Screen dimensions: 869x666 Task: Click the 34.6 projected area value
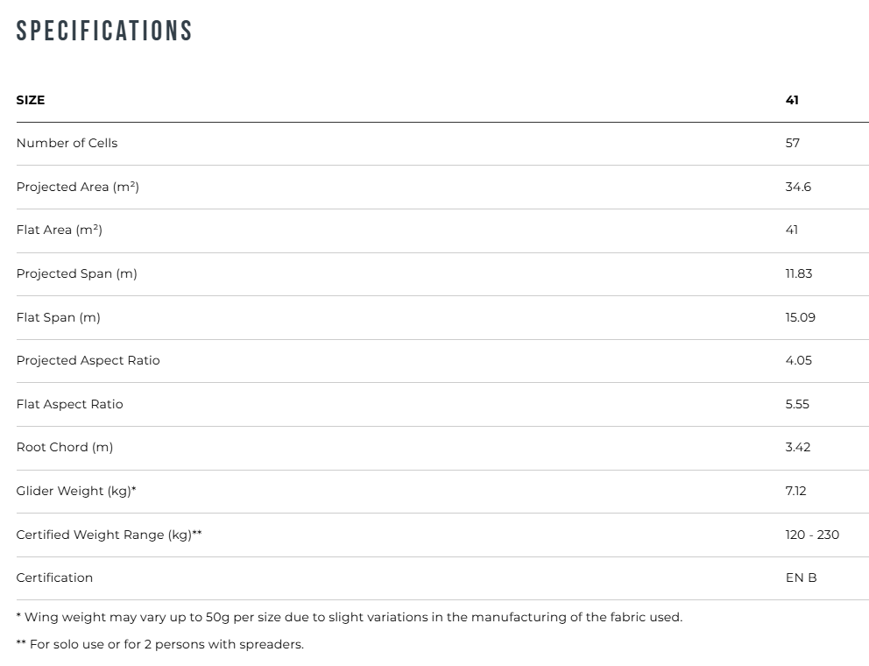798,187
